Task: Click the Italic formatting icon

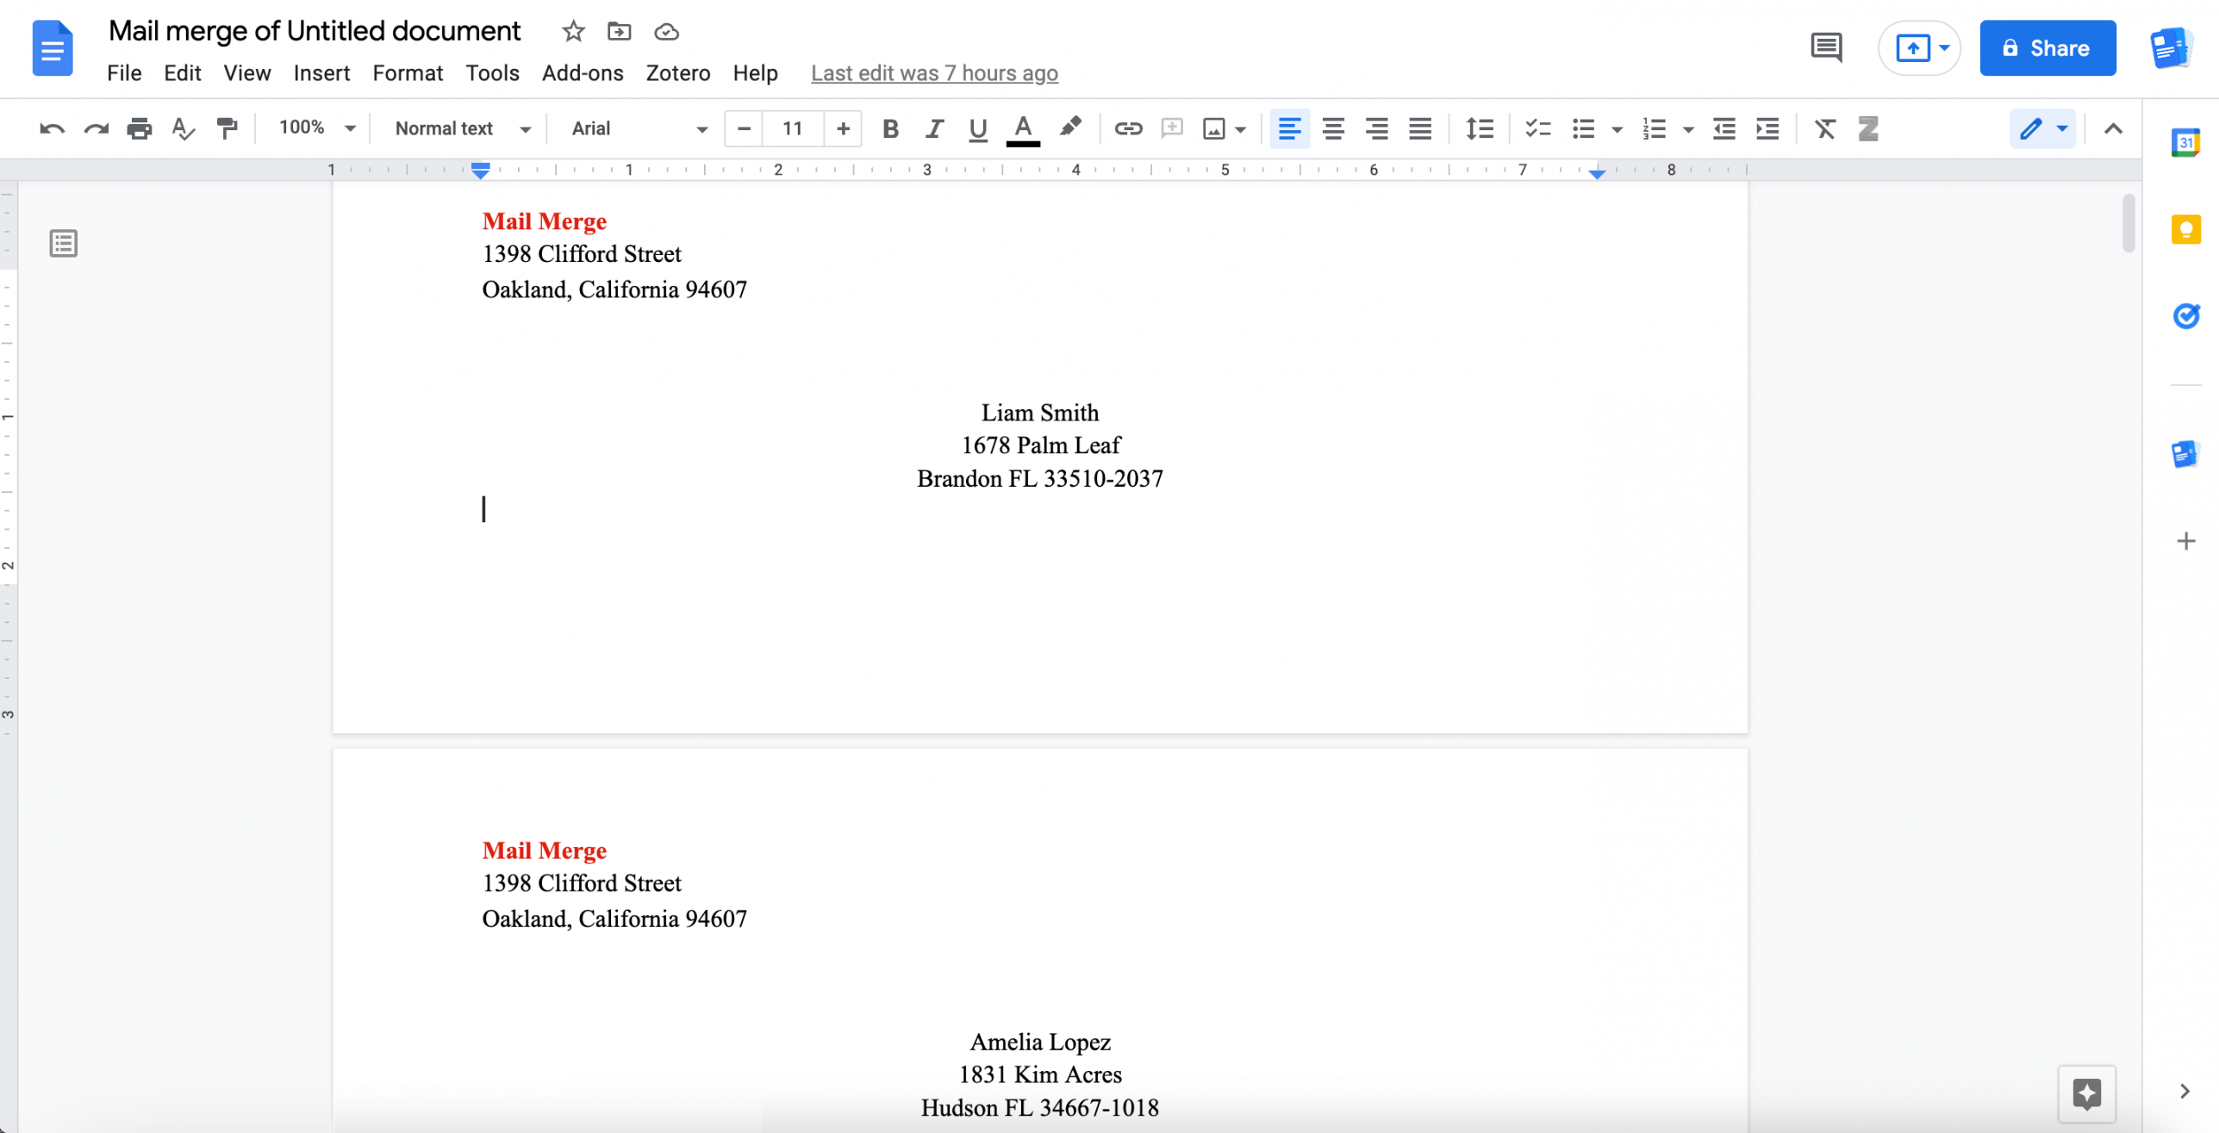Action: click(935, 128)
